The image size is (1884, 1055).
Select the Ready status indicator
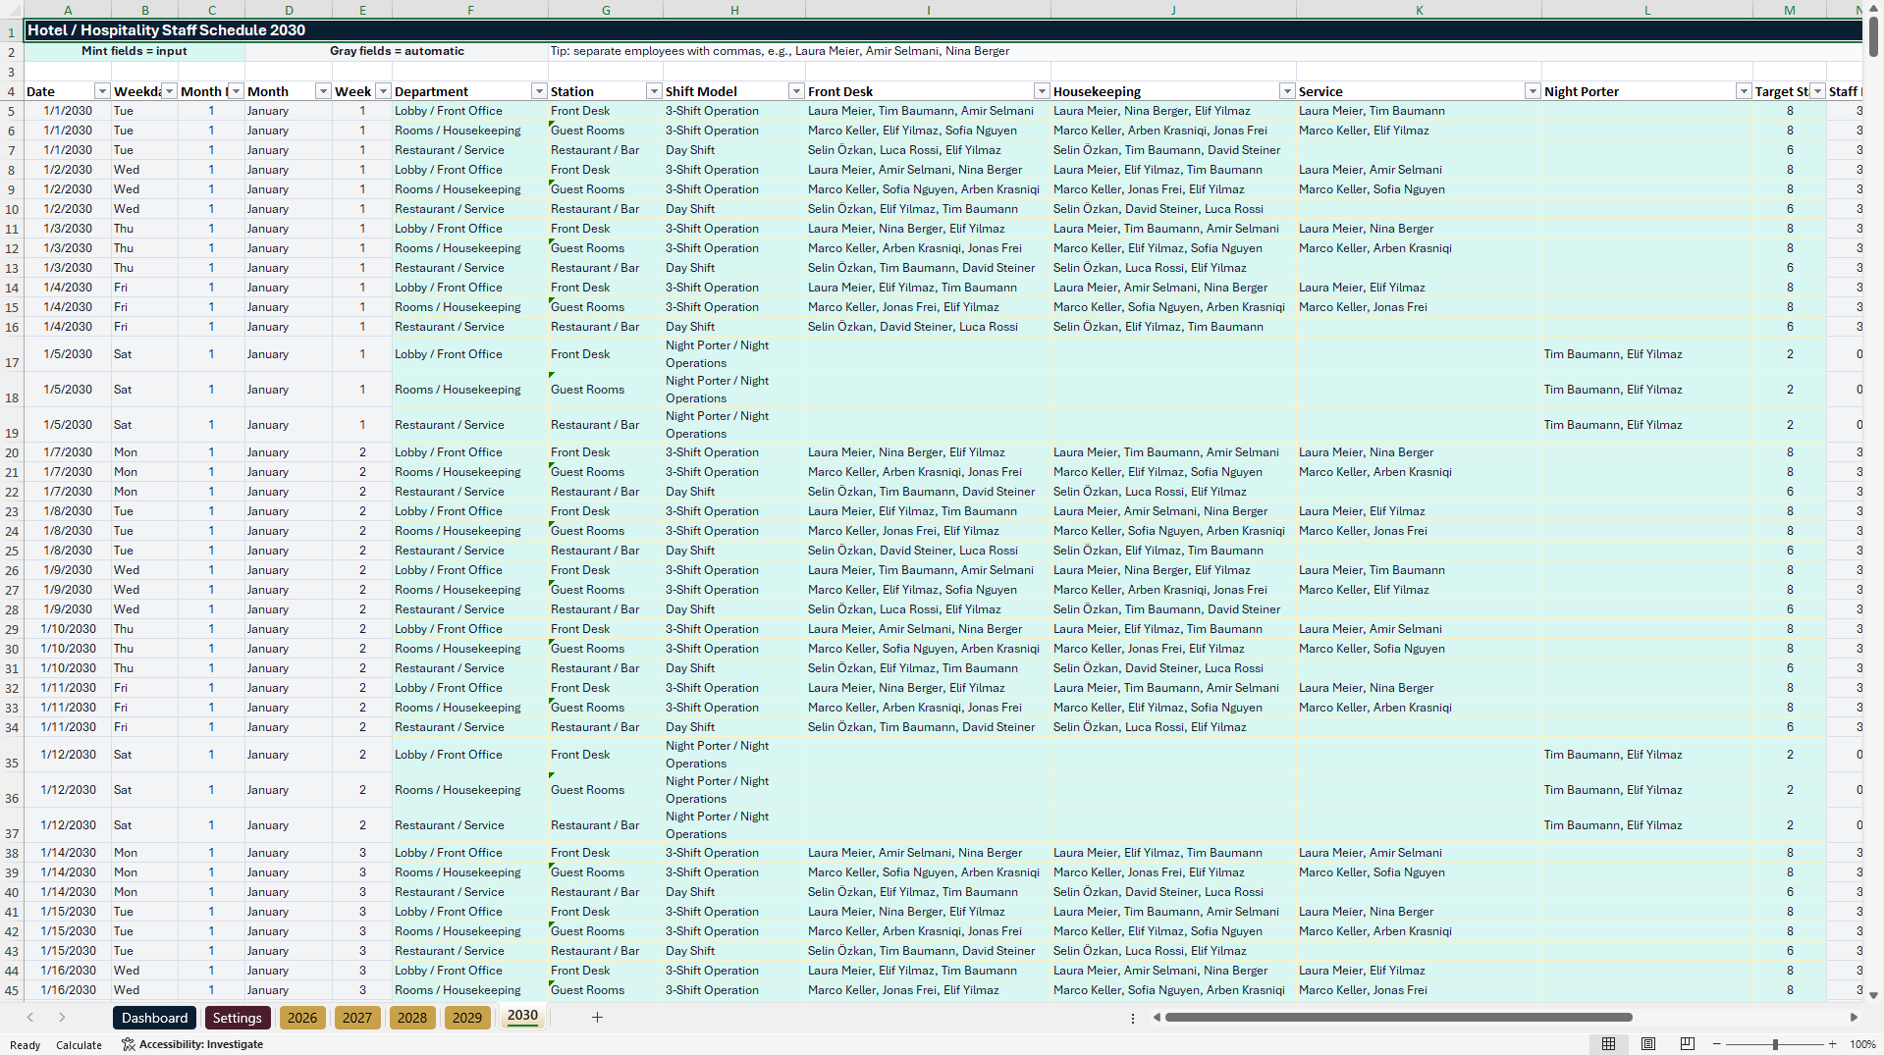[26, 1045]
